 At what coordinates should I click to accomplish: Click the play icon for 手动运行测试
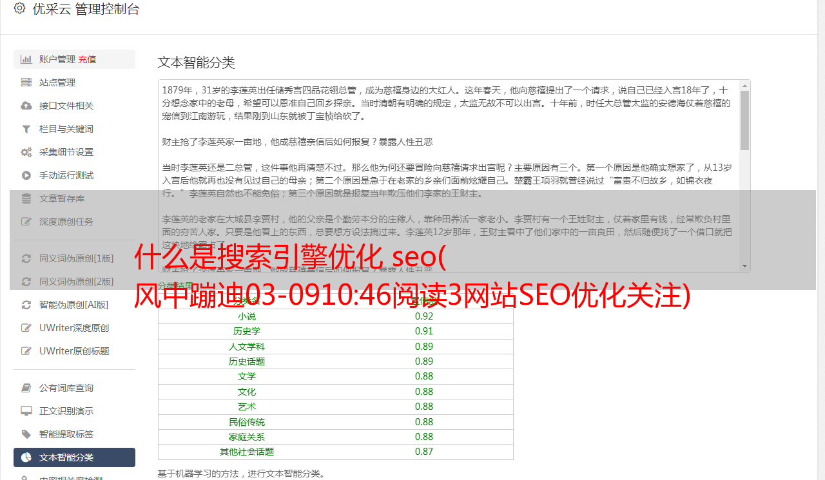coord(26,175)
